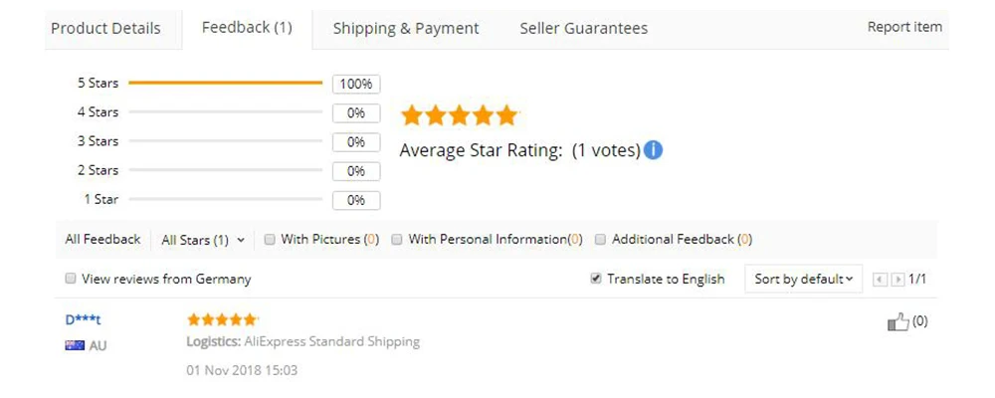The image size is (995, 398).
Task: Check the With Personal Information filter
Action: 397,240
